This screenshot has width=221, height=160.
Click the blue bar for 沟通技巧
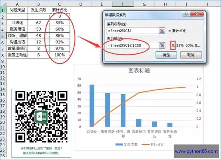[x=139, y=123]
